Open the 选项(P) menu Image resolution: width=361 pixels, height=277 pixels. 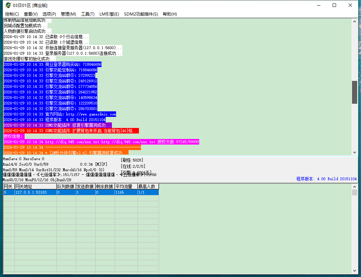point(49,14)
